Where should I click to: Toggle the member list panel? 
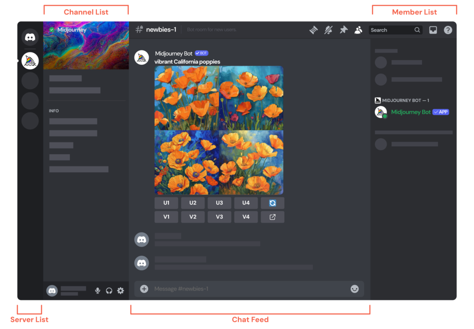click(358, 30)
